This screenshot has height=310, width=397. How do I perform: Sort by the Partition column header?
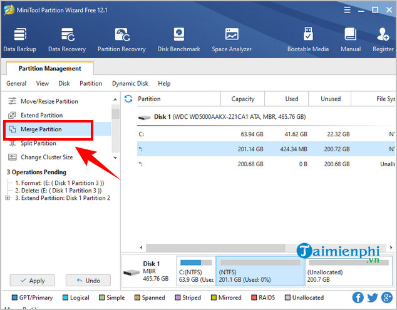pyautogui.click(x=178, y=99)
